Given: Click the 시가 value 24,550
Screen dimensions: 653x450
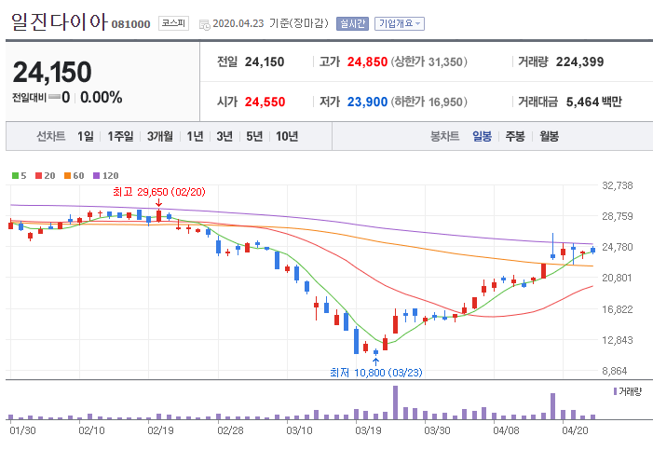Looking at the screenshot, I should [265, 102].
